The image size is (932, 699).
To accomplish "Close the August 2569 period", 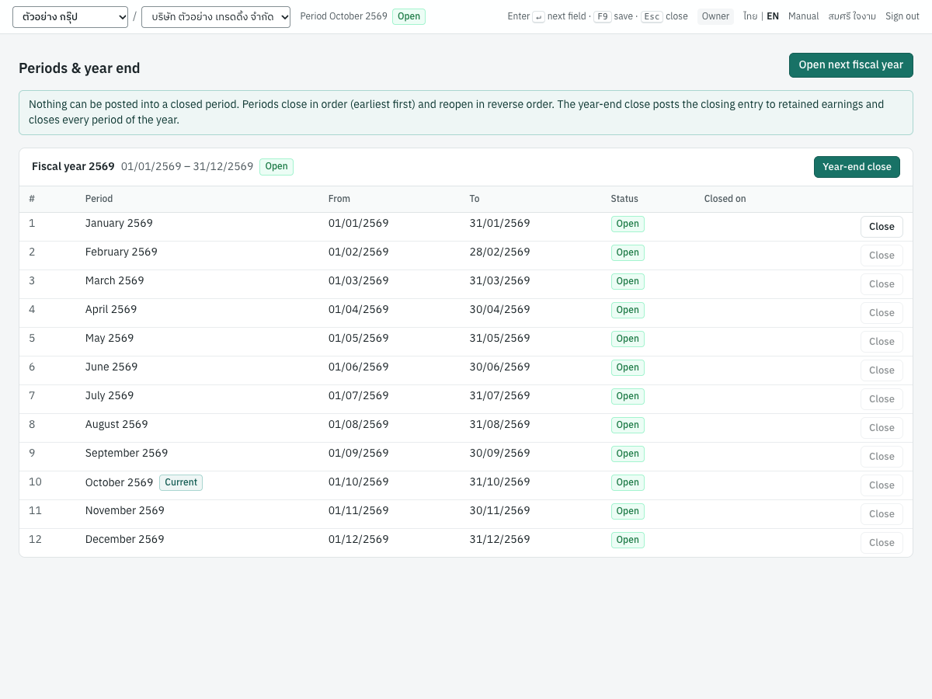I will tap(882, 428).
